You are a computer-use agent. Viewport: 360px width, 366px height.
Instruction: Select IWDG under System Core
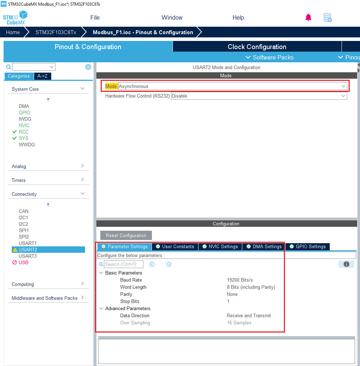(x=25, y=119)
